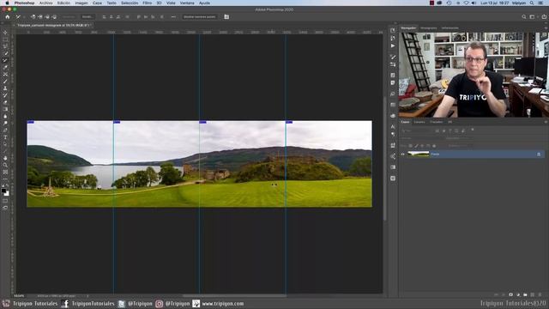Select the Horizontal Type tool
This screenshot has width=549, height=309.
pos(5,137)
